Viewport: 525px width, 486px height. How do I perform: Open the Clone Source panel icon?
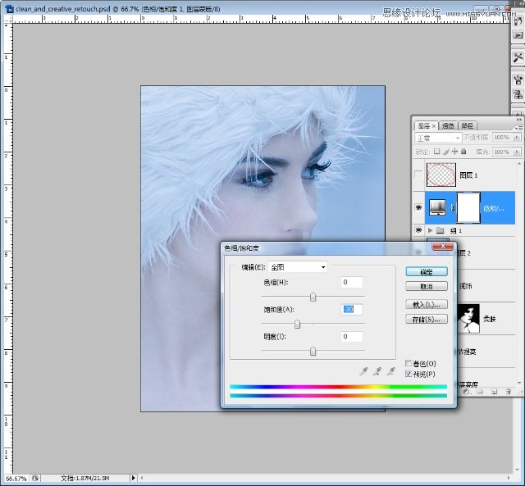pyautogui.click(x=518, y=94)
